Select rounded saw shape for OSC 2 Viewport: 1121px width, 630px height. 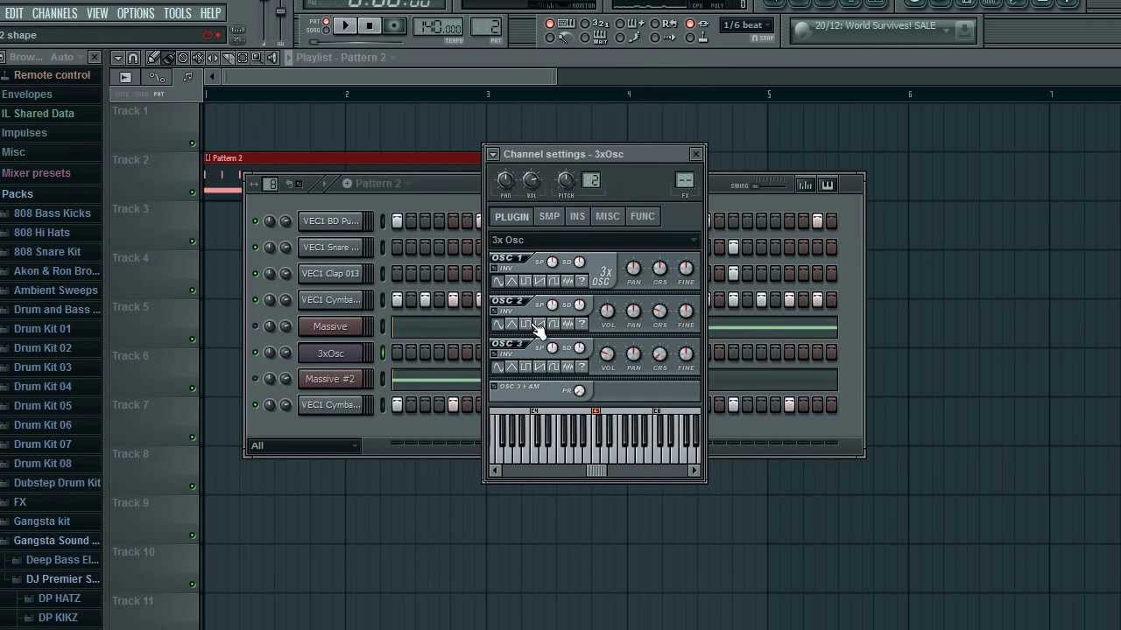[x=553, y=325]
